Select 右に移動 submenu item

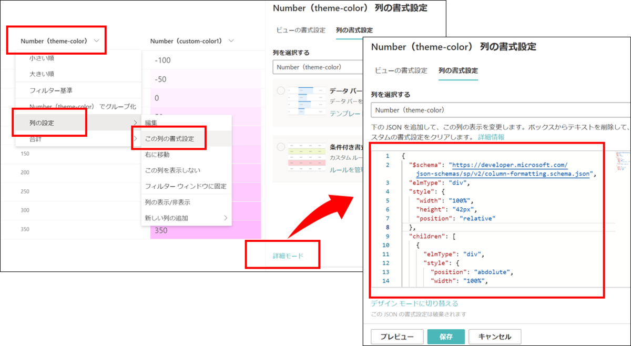[x=157, y=155]
